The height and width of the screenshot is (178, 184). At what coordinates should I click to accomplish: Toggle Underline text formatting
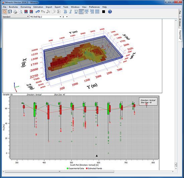tap(76, 12)
